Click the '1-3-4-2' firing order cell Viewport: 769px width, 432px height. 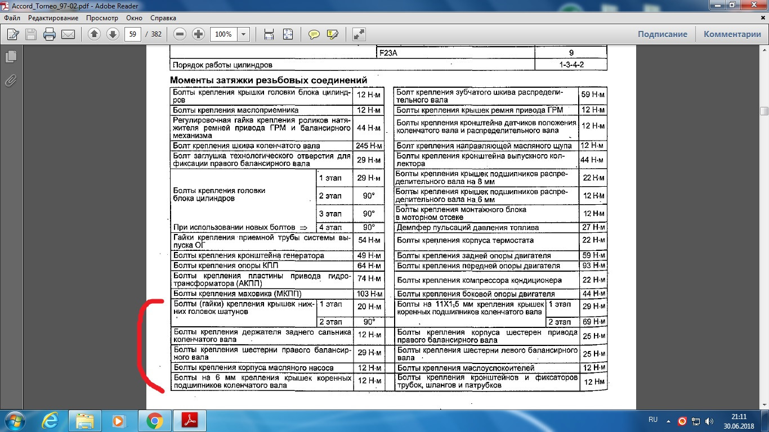(x=571, y=65)
